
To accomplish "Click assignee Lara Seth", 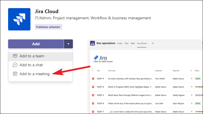I will tap(159, 103).
